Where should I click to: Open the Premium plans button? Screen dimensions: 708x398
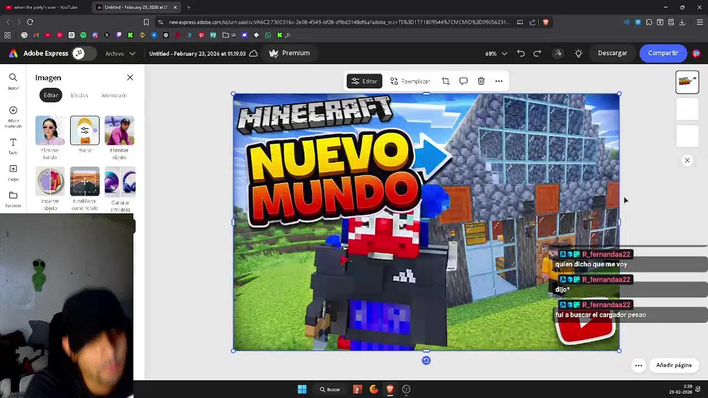289,53
